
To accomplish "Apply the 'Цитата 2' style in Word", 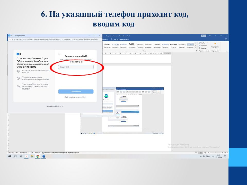I will (182, 46).
